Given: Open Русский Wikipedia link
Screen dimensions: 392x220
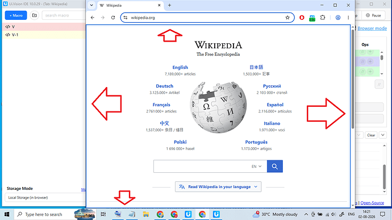Looking at the screenshot, I should 272,86.
